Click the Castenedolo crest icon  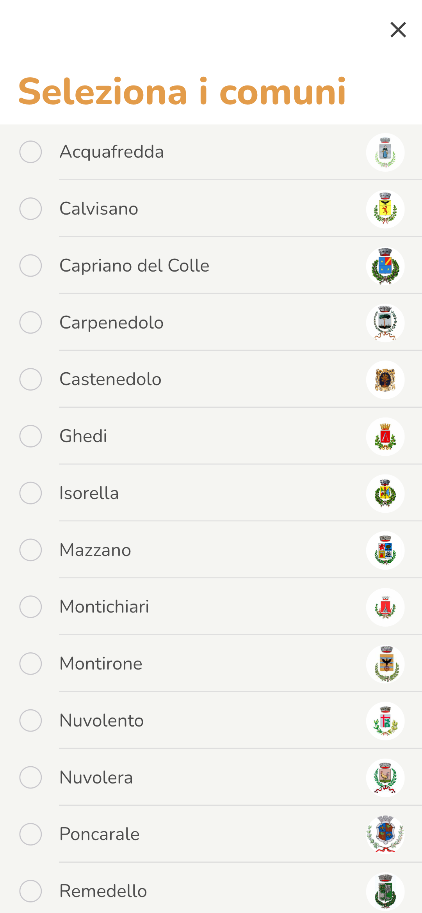(385, 380)
